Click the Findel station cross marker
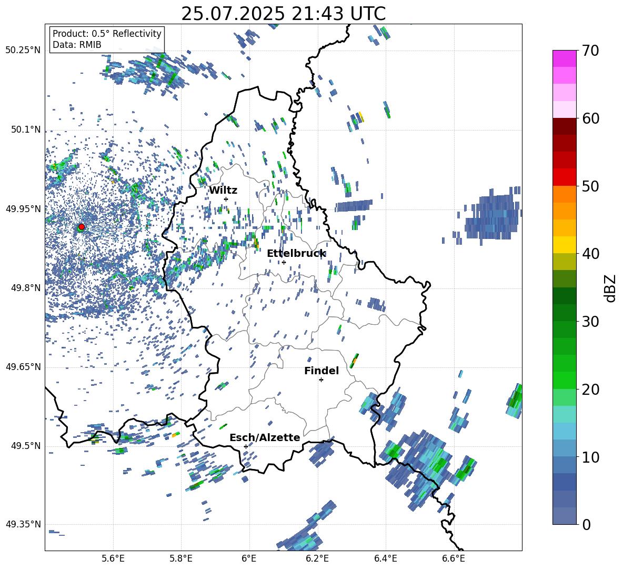The image size is (623, 569). click(x=321, y=380)
